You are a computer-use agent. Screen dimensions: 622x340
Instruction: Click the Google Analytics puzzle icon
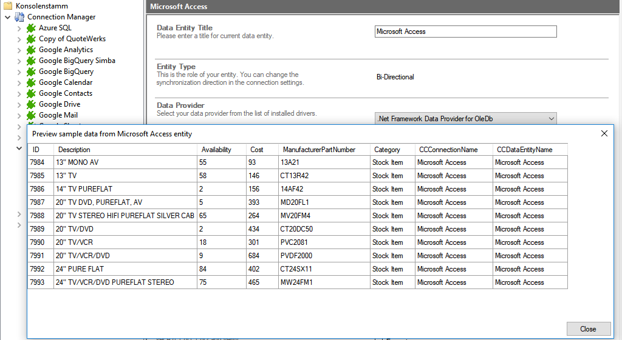point(31,50)
